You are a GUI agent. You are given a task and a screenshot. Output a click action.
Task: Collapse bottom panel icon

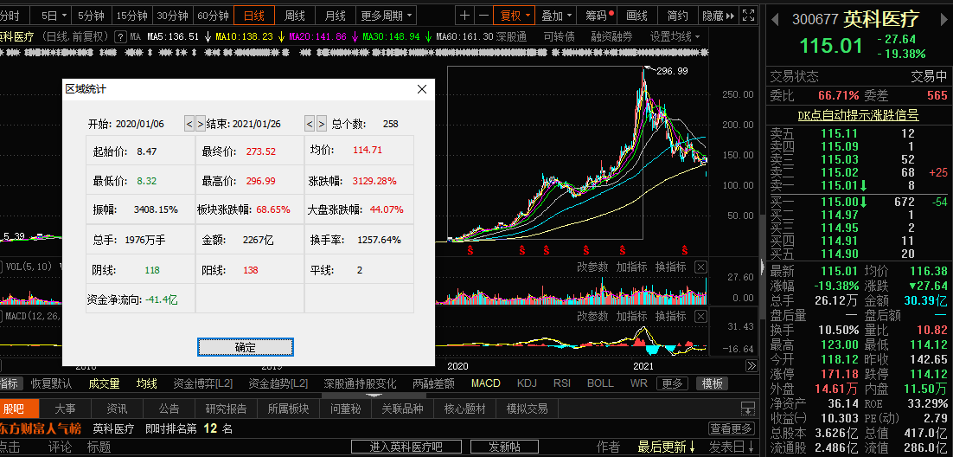748,409
